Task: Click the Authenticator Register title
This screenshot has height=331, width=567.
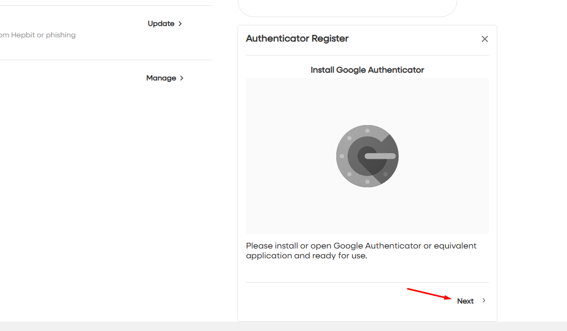Action: (297, 38)
